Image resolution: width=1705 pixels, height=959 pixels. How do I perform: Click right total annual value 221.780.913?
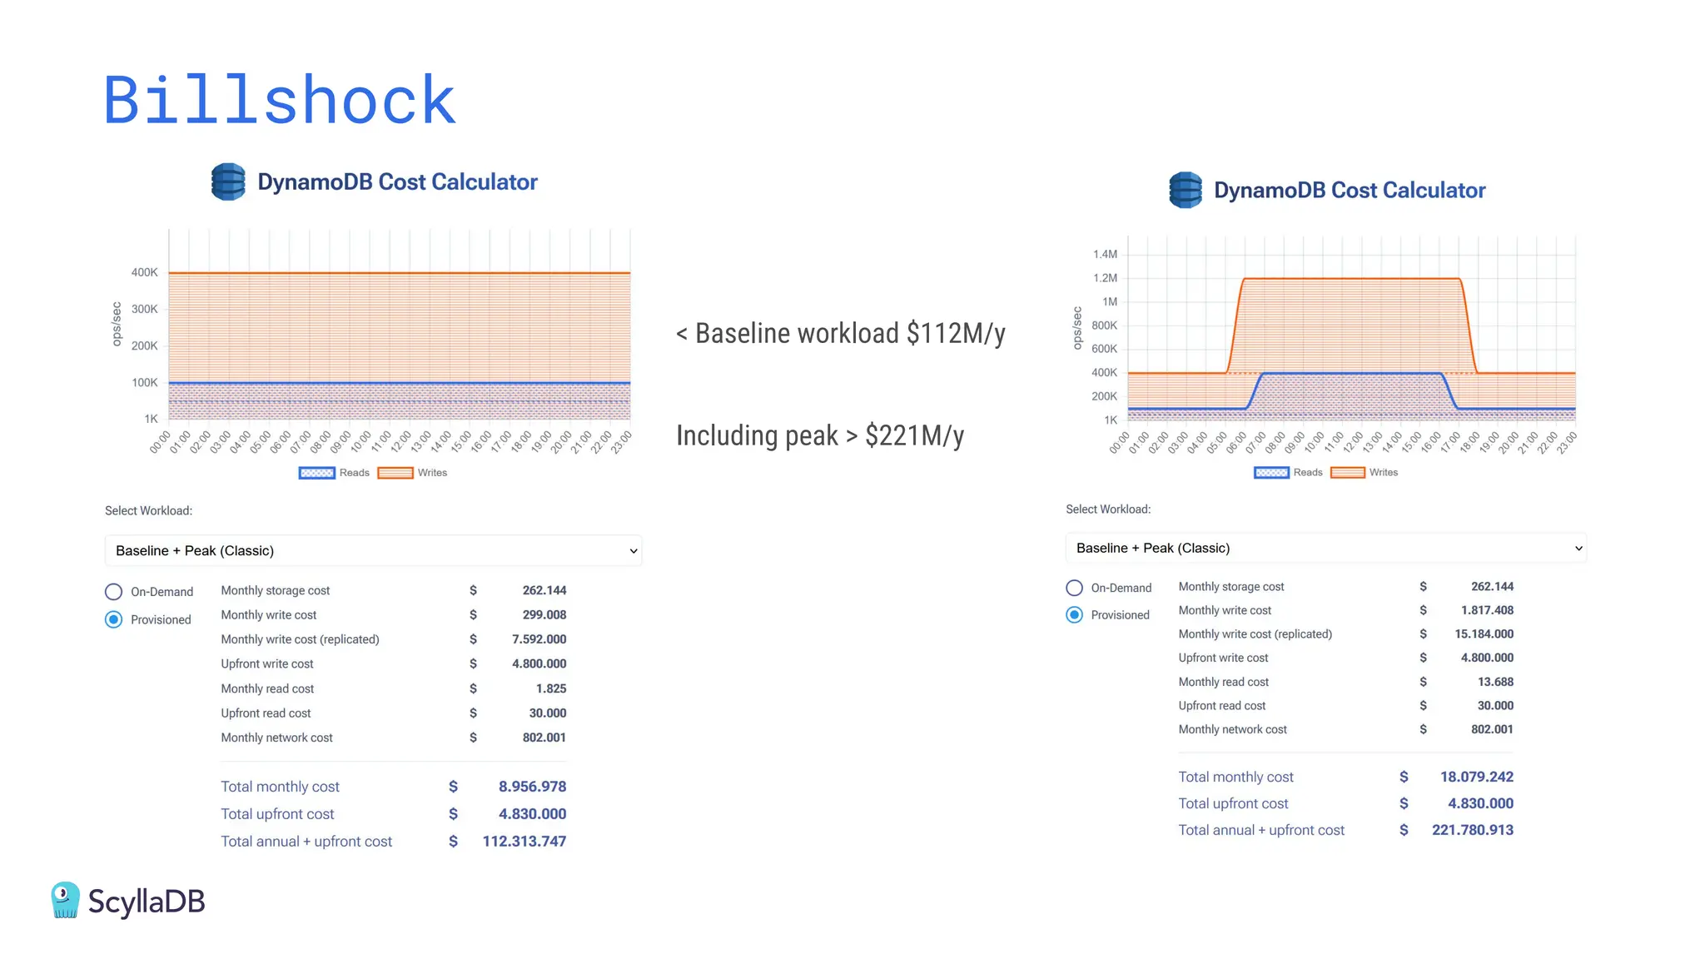(x=1473, y=830)
